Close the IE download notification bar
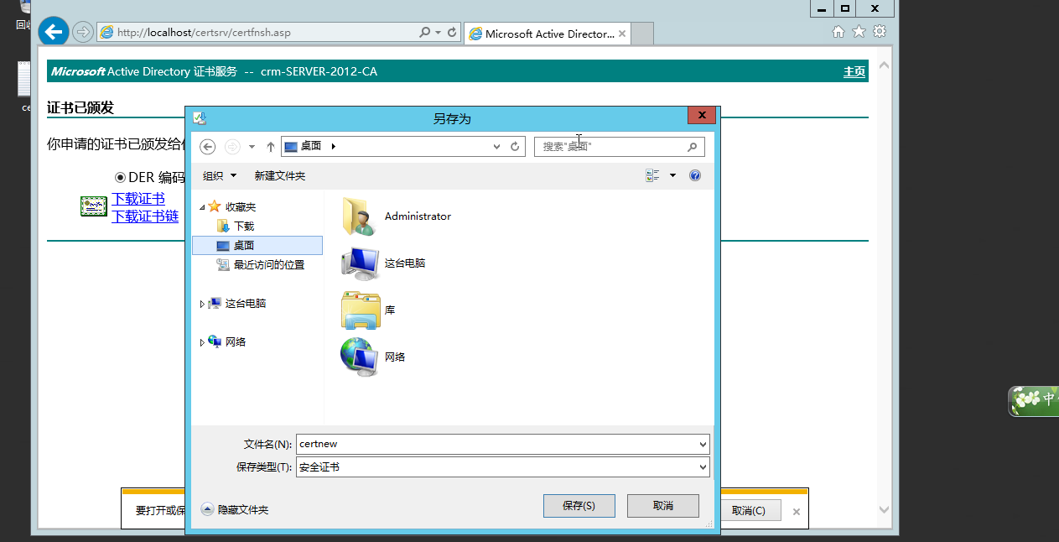1059x542 pixels. click(x=797, y=512)
